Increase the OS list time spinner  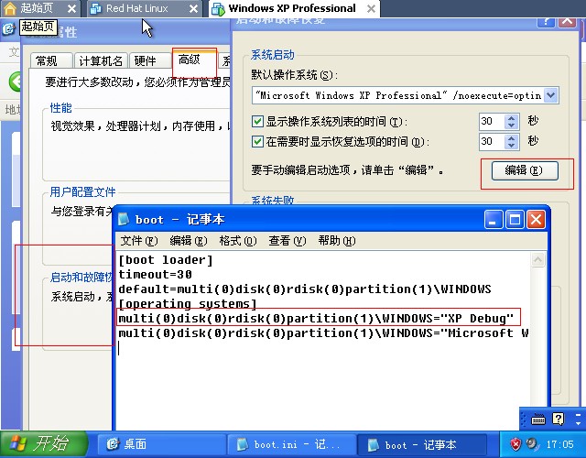(x=511, y=117)
